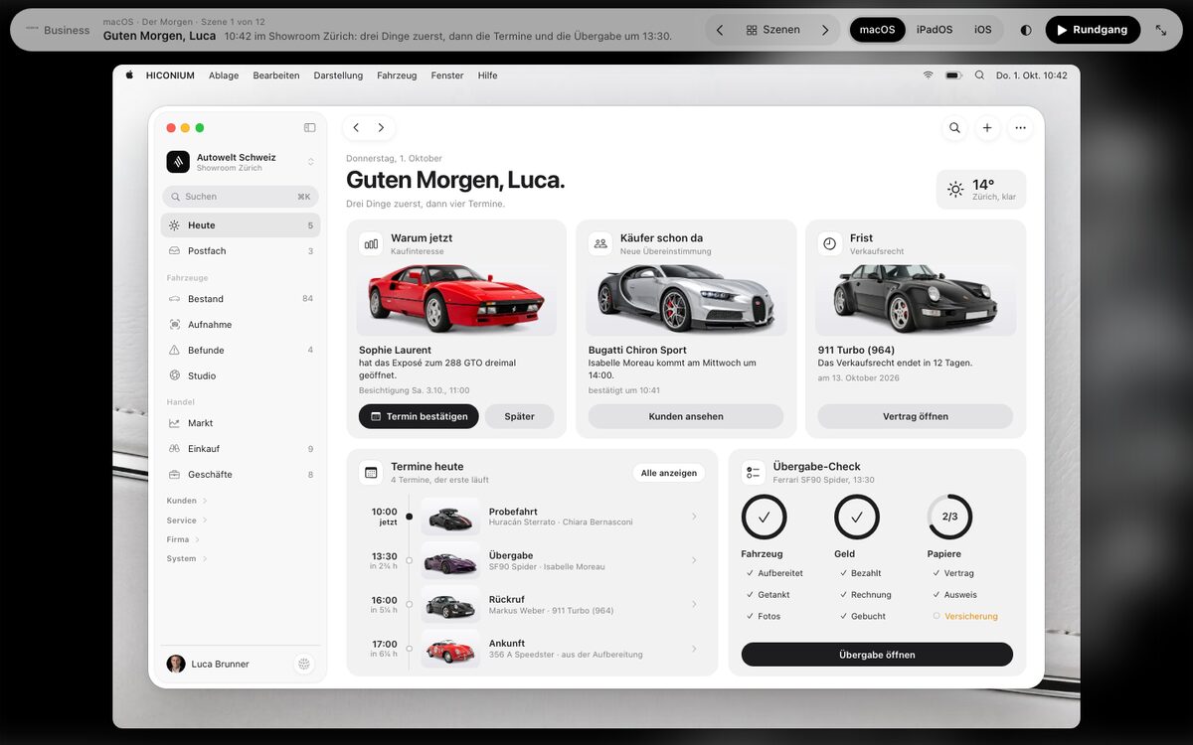Start the Rundgang tour
1193x745 pixels.
[x=1093, y=30]
